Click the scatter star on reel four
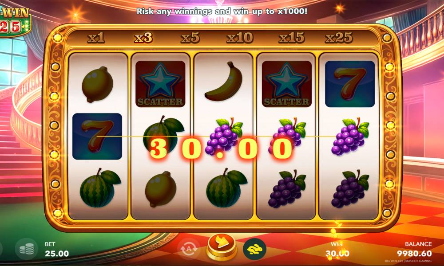The image size is (444, 266). (286, 84)
